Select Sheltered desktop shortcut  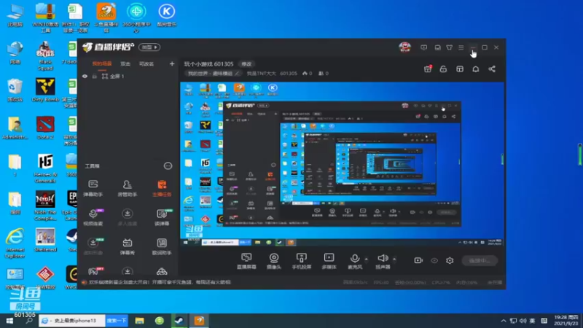tap(45, 241)
